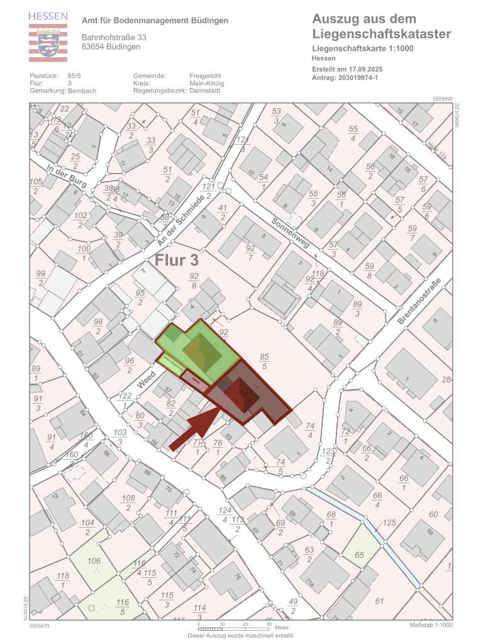Click the subtitle "Liegenschaftskarte 1:1000"
This screenshot has width=483, height=644.
click(x=363, y=48)
